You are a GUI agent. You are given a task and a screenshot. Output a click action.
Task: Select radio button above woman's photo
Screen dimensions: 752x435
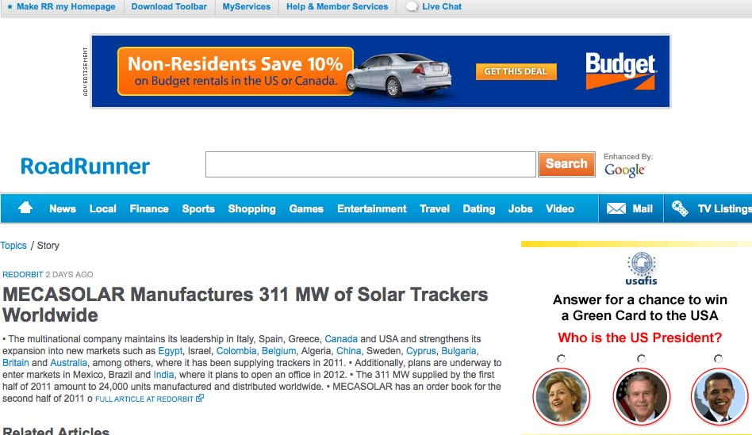click(561, 358)
